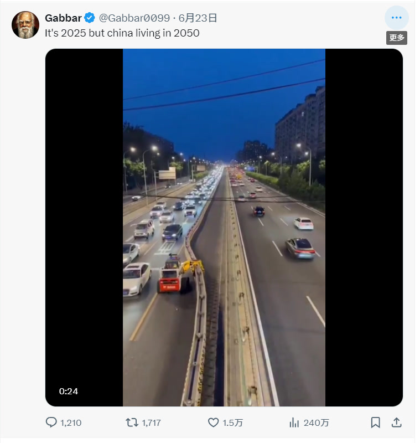Like the tweet with the heart icon

[x=214, y=423]
